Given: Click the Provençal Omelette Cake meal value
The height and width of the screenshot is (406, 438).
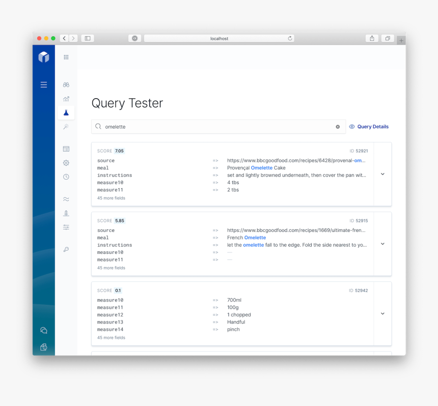Looking at the screenshot, I should coord(256,168).
